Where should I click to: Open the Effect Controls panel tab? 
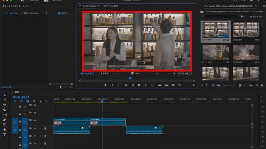pos(13,6)
